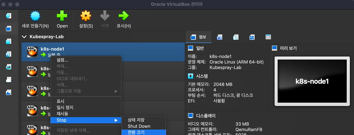Choose 재시동 to reset the VM
This screenshot has height=135, width=354.
click(86, 114)
